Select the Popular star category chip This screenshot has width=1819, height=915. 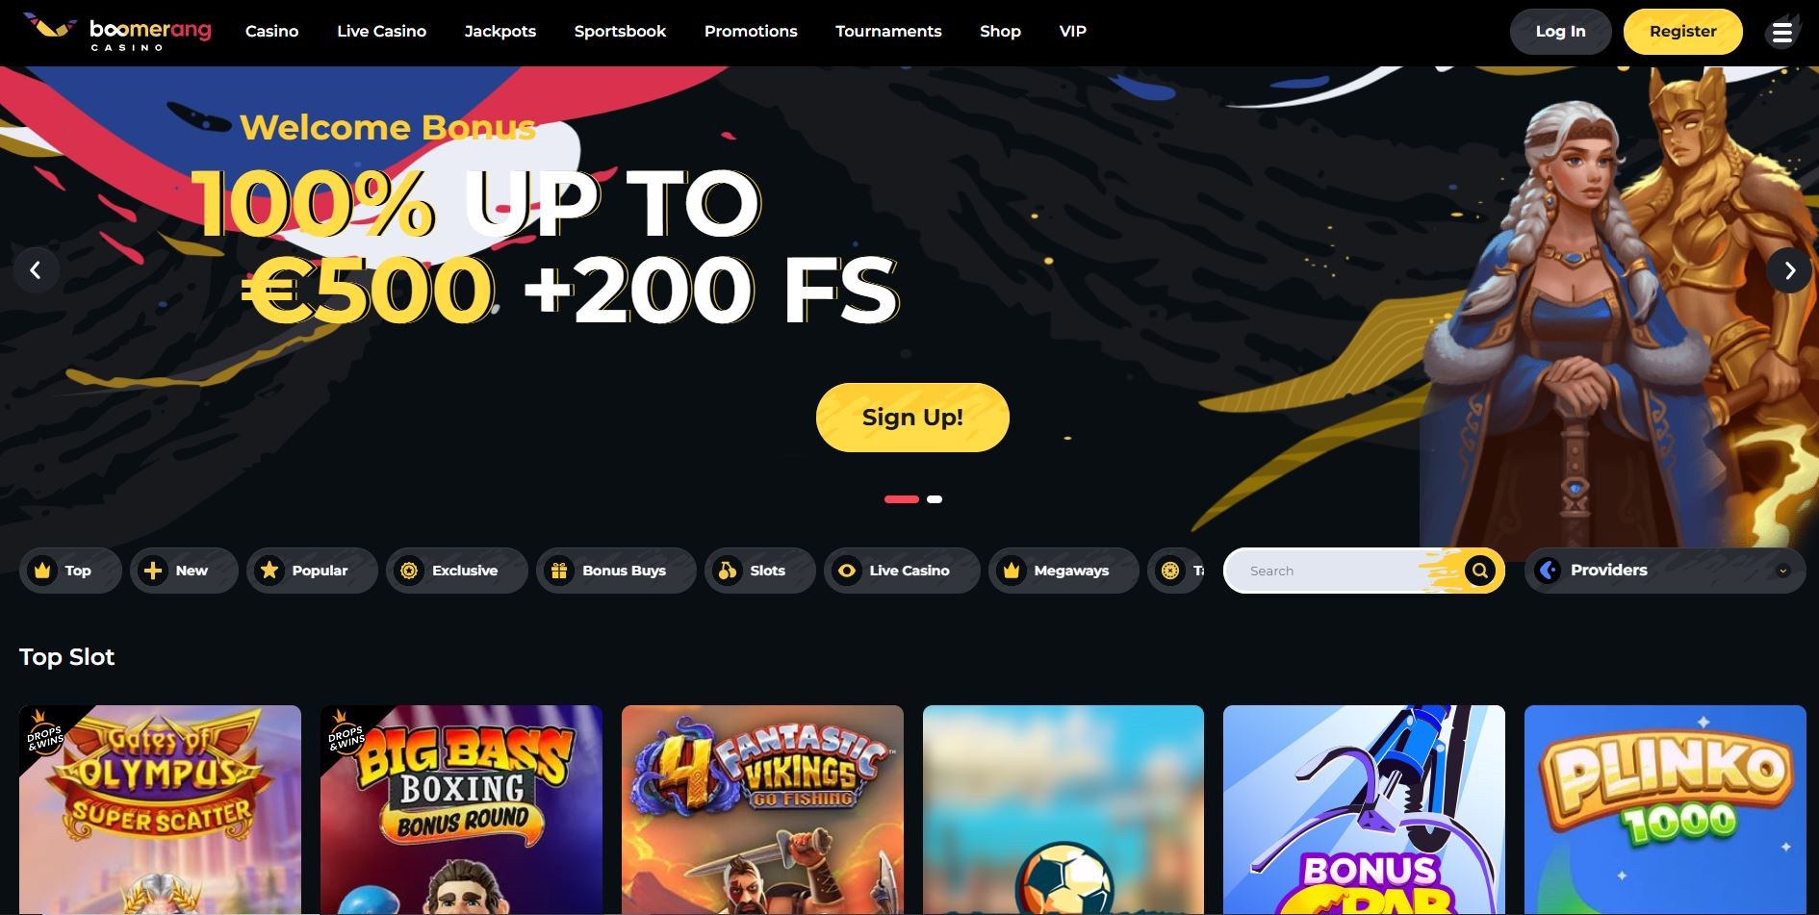[x=312, y=571]
